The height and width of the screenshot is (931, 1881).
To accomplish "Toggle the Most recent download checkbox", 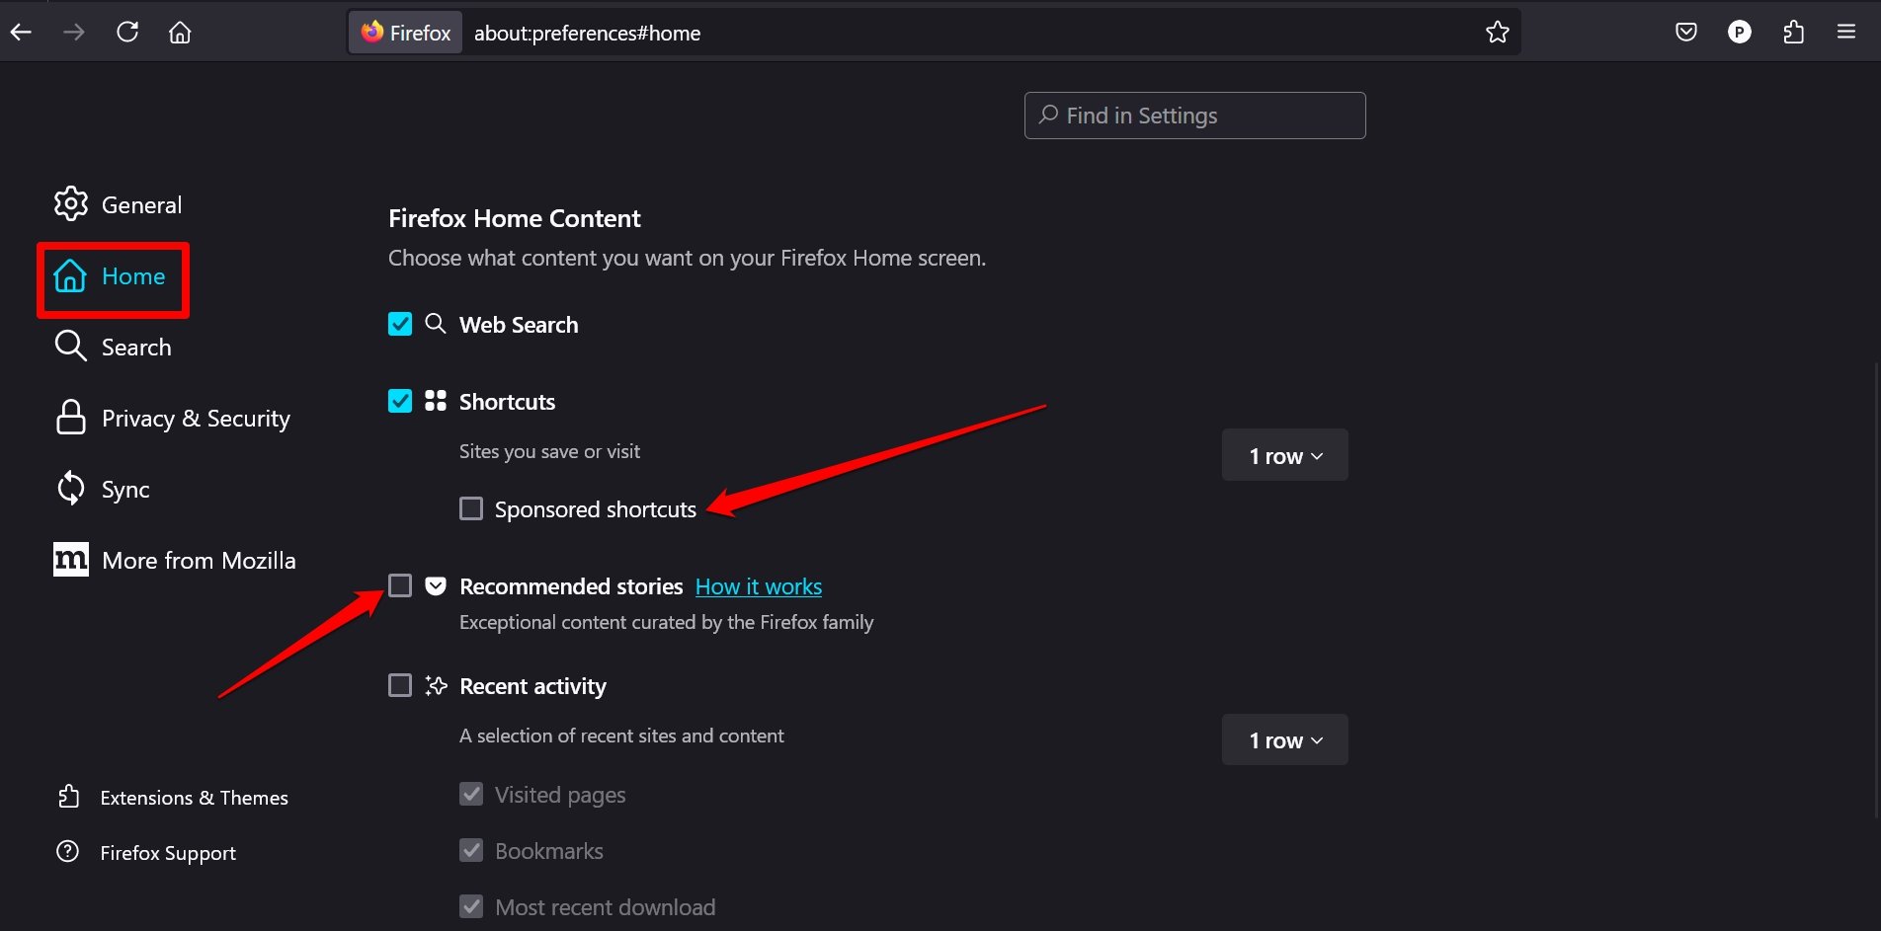I will coord(471,906).
